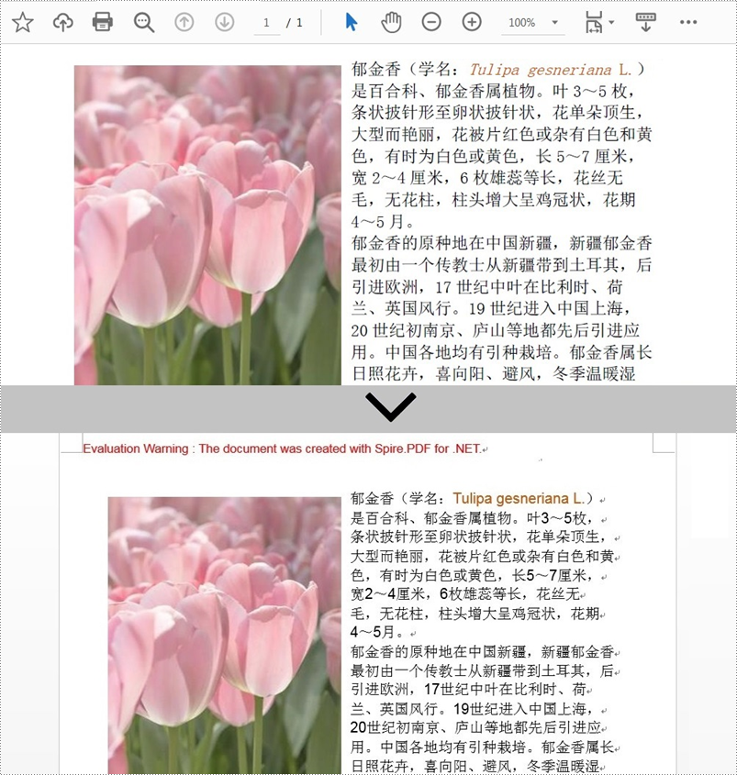Upload the file to the cloud
The width and height of the screenshot is (737, 775).
pos(62,22)
